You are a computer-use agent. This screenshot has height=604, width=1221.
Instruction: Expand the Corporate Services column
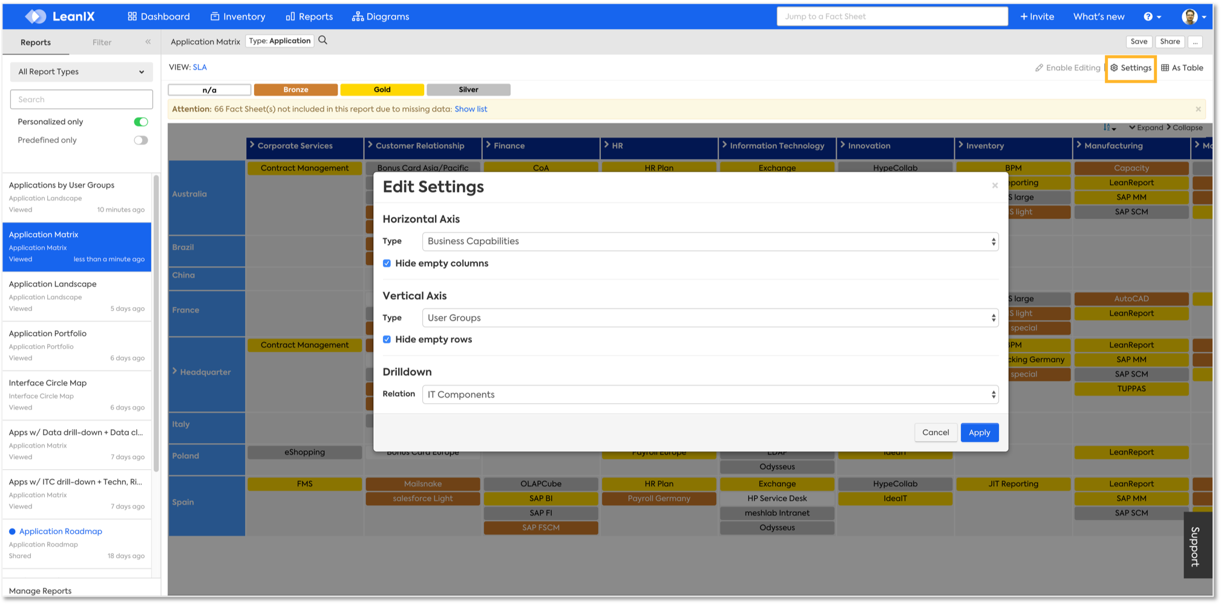pyautogui.click(x=252, y=145)
